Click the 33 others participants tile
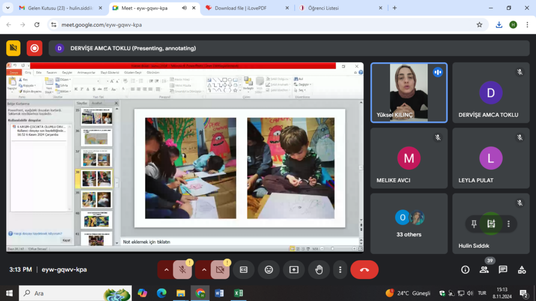536x301 pixels. 409,223
